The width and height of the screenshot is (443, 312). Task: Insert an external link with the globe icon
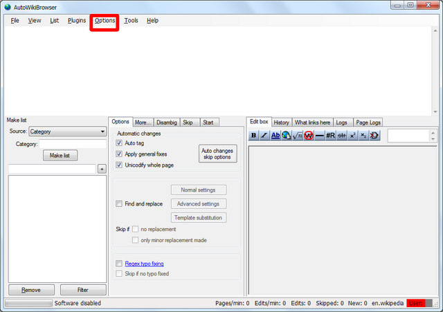coord(286,136)
